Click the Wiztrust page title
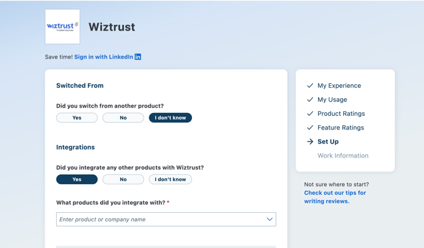Image resolution: width=424 pixels, height=248 pixels. coord(112,27)
